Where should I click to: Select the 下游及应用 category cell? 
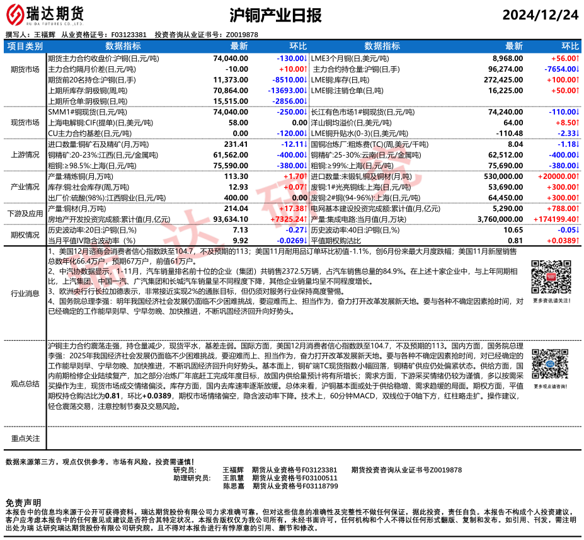click(x=25, y=214)
